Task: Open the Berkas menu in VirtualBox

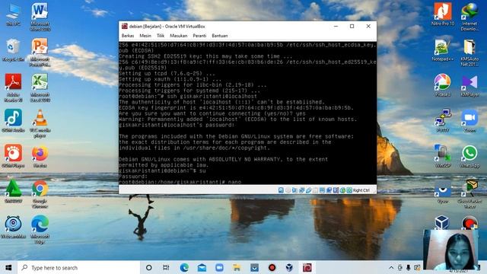Action: point(128,36)
